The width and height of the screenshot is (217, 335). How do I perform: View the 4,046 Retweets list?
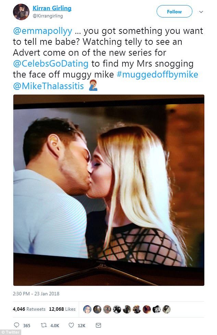pos(29,309)
